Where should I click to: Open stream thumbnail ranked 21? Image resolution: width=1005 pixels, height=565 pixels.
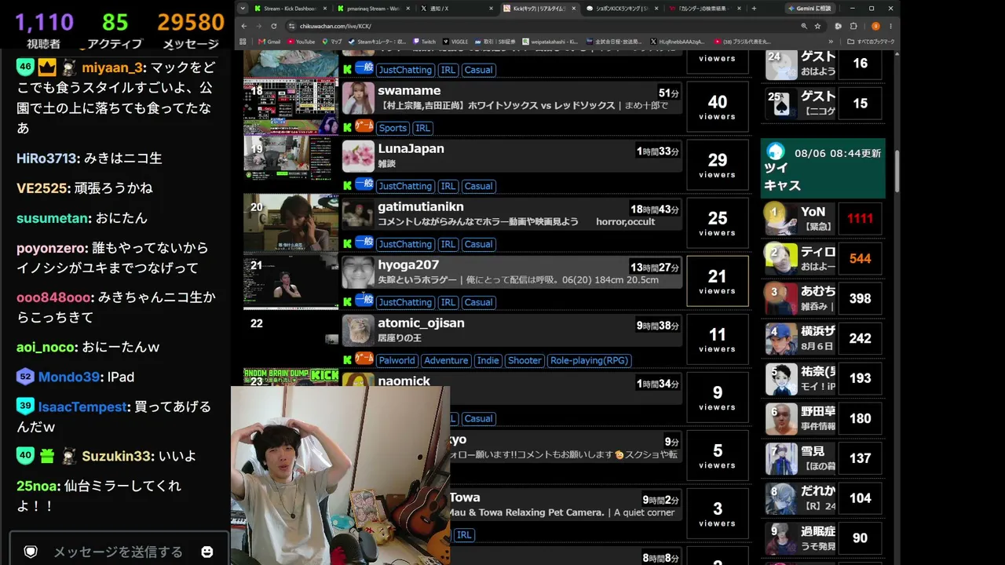pos(291,280)
